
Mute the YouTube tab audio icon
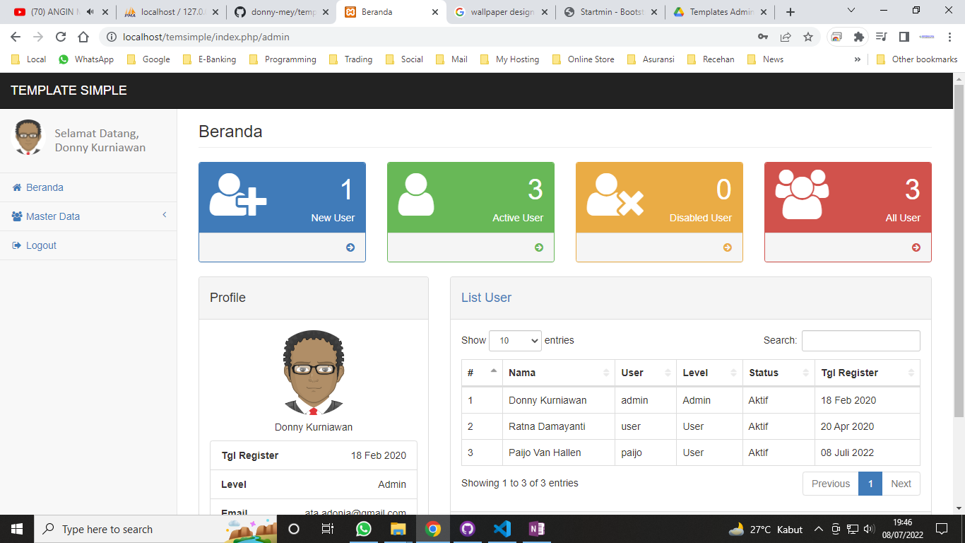(90, 12)
